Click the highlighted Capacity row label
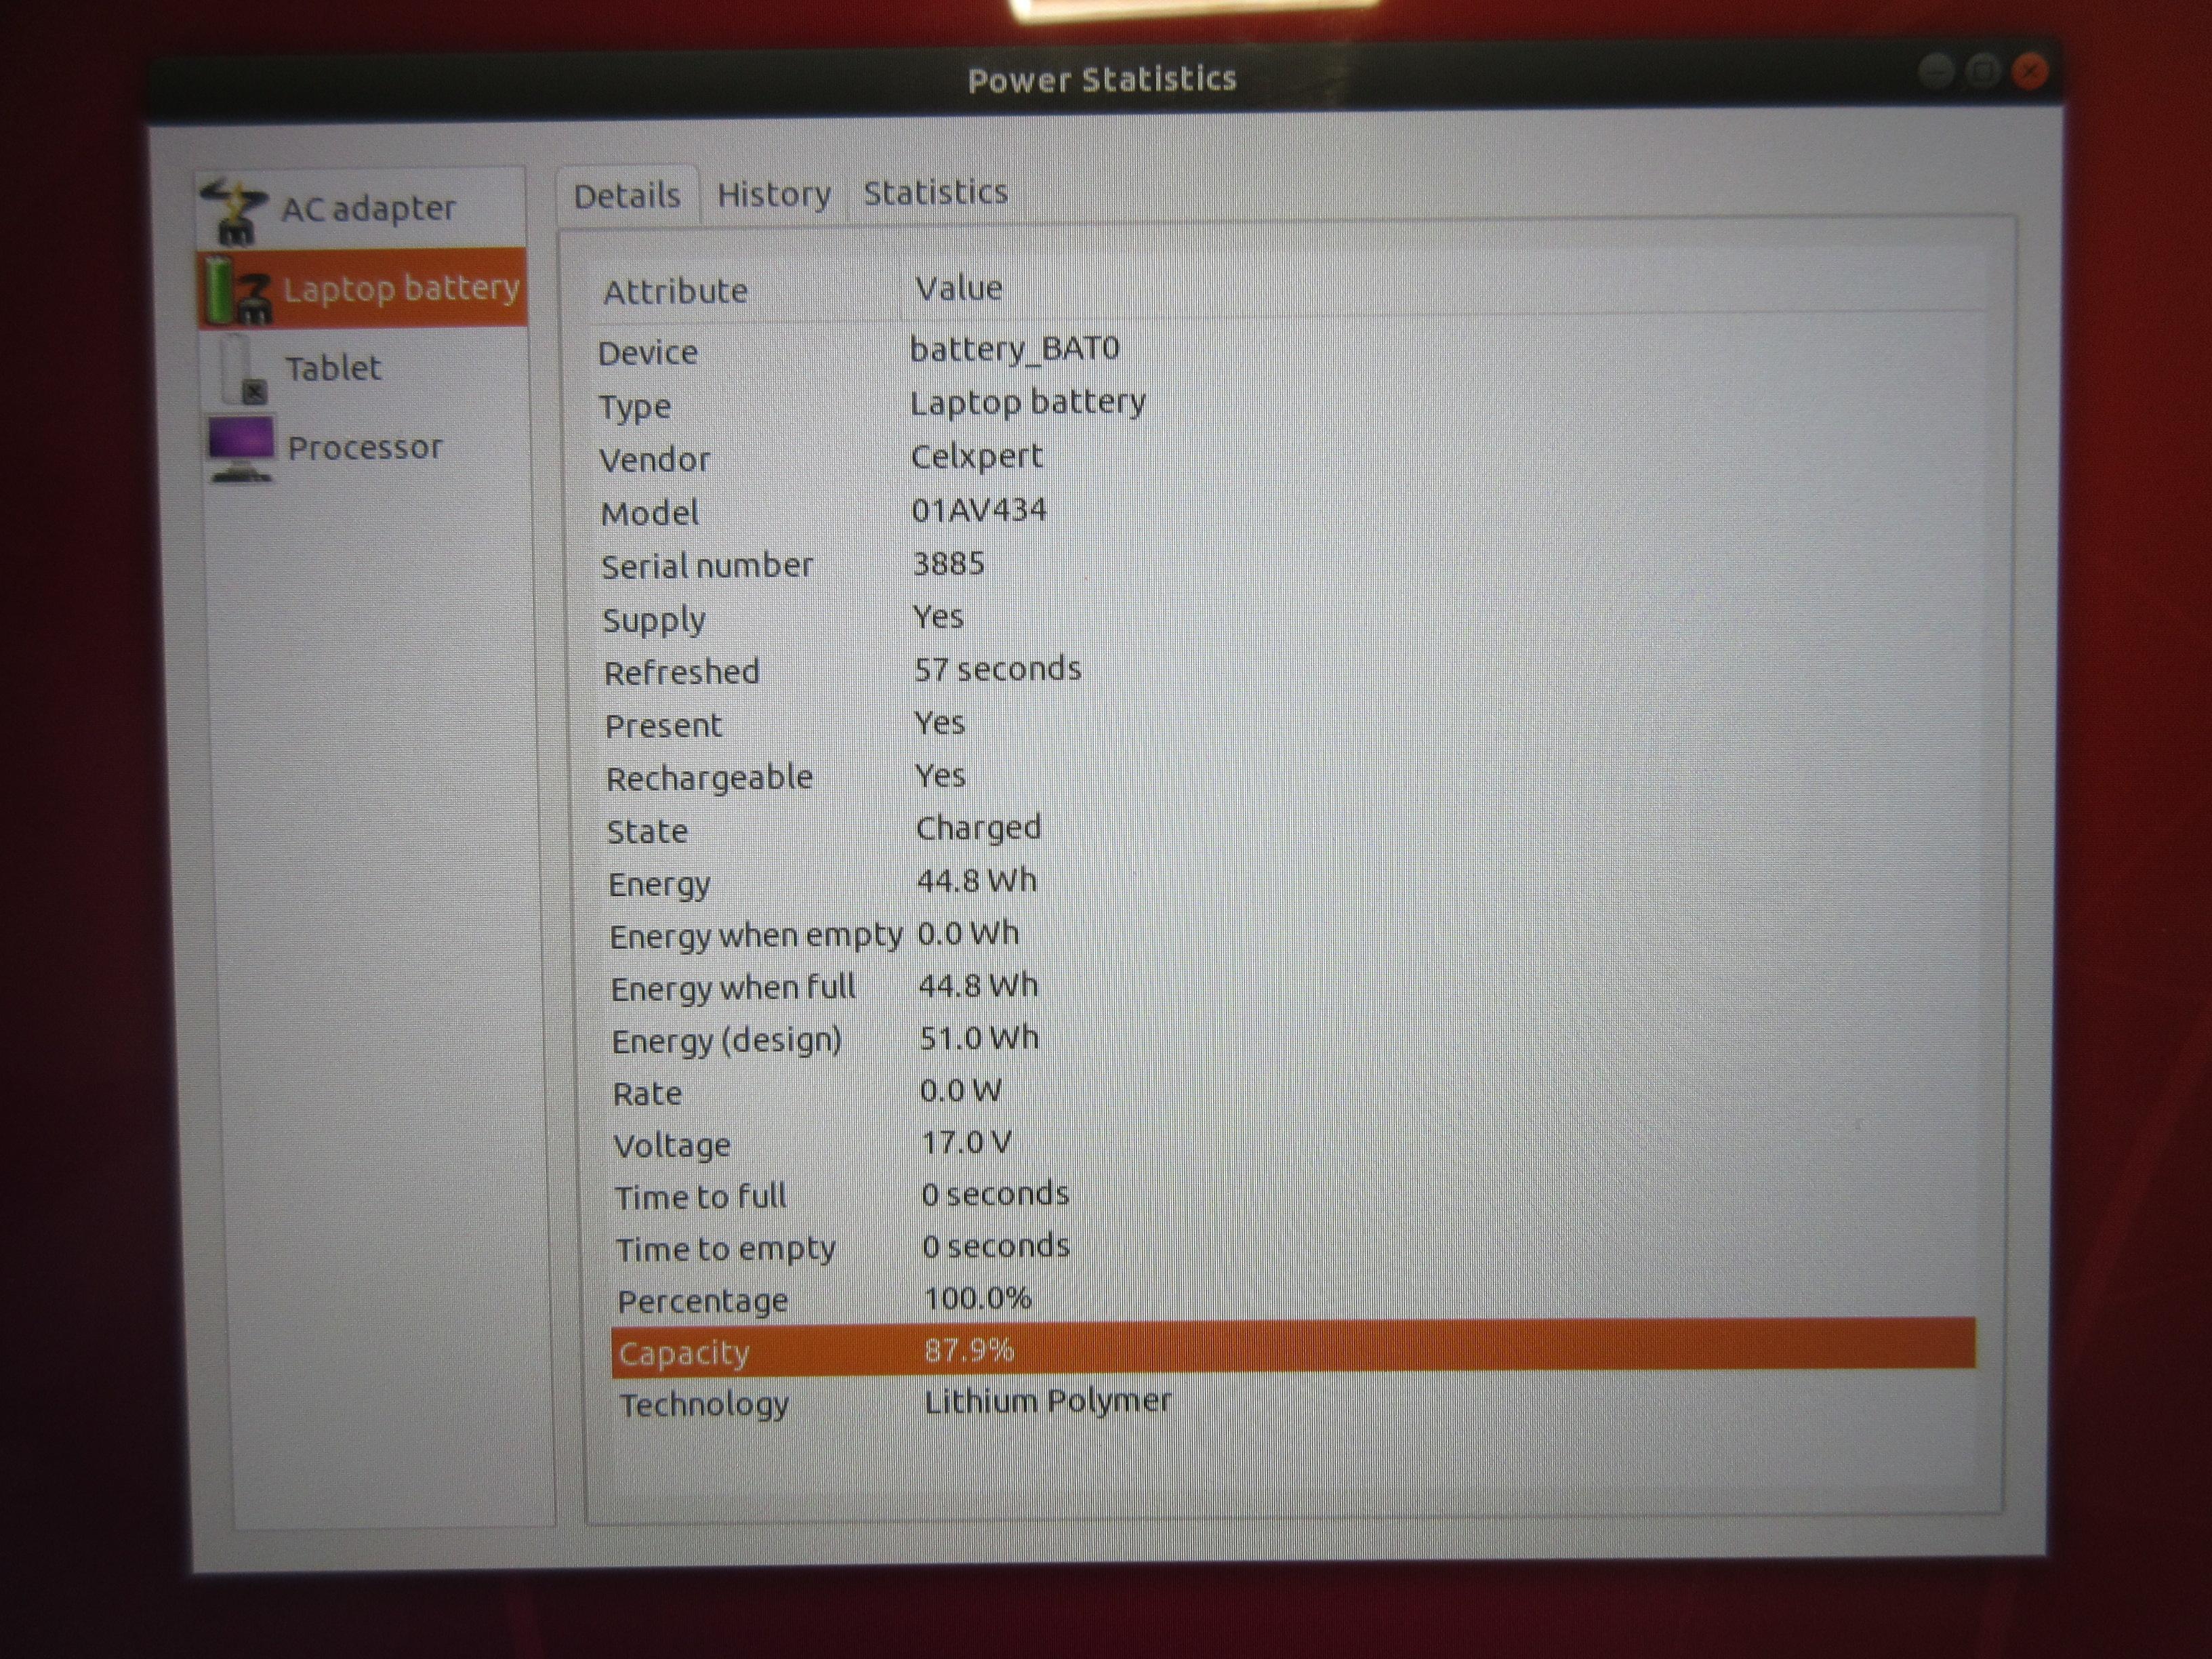Screen dimensions: 2212x1659 [x=684, y=1353]
